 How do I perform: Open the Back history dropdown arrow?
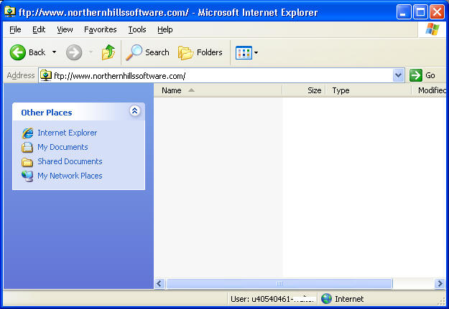tap(54, 52)
